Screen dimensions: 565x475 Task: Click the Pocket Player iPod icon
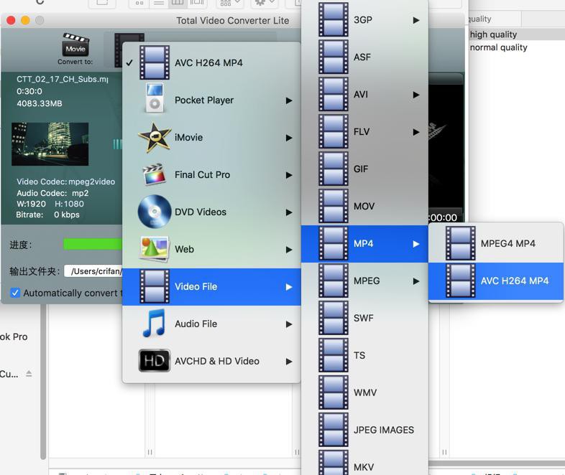click(155, 98)
